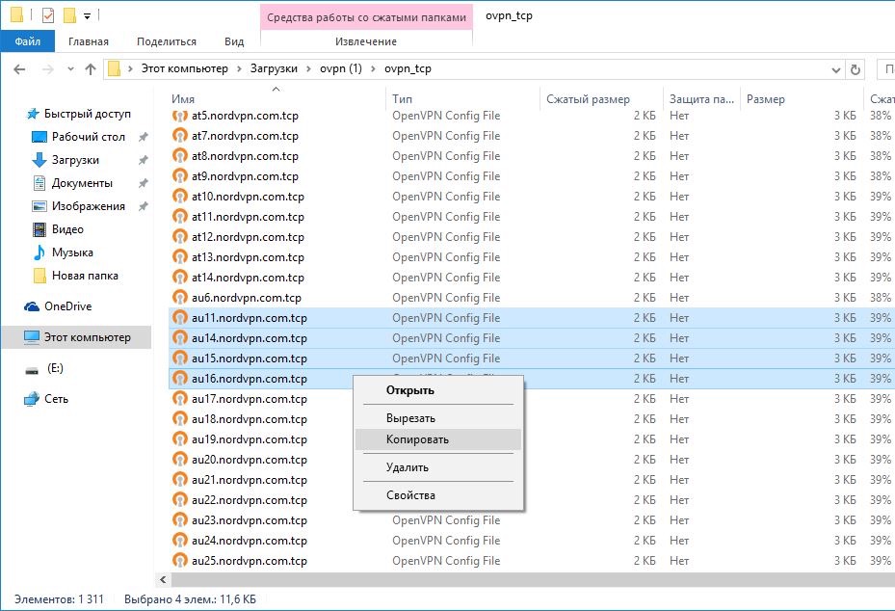The width and height of the screenshot is (895, 611).
Task: Go back with the left arrow icon
Action: (x=20, y=69)
